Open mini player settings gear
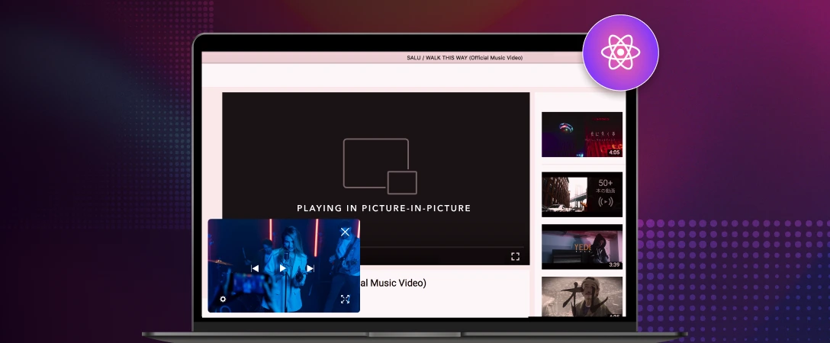The image size is (830, 343). click(223, 299)
